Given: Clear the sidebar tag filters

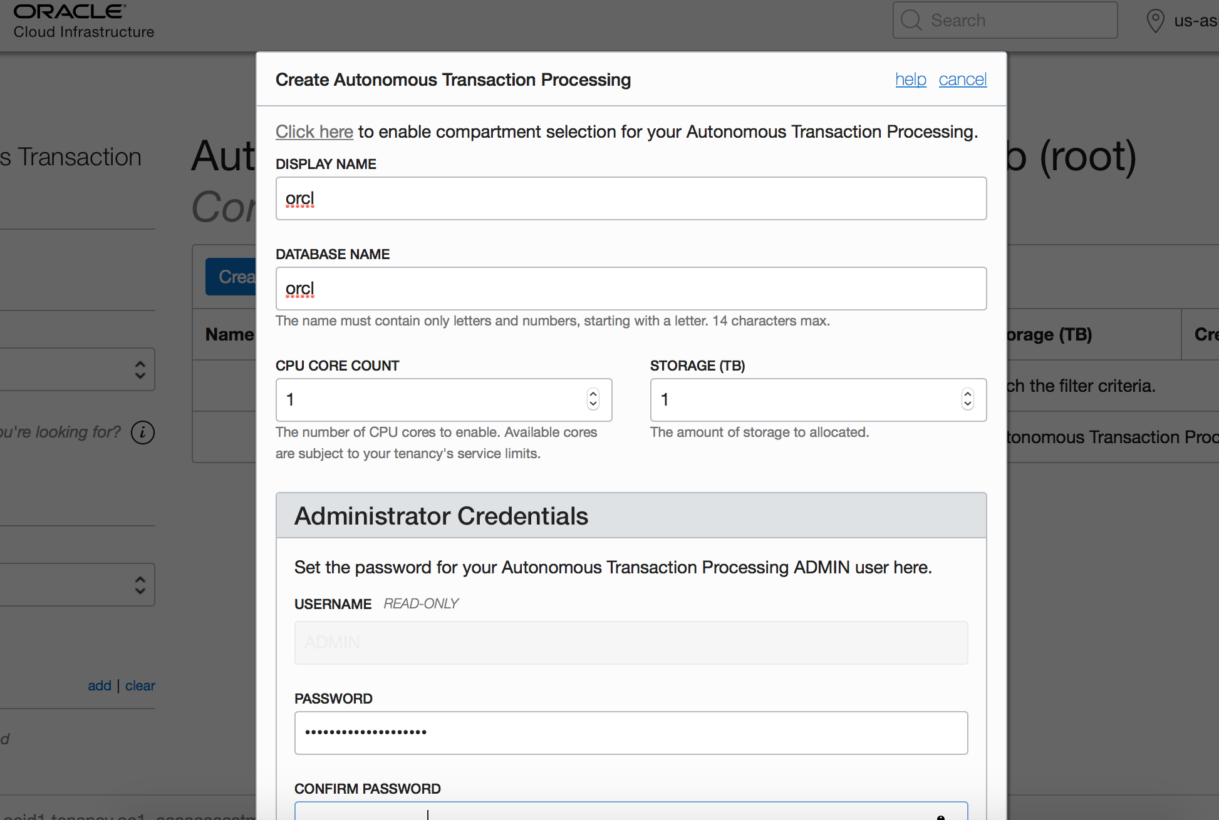Looking at the screenshot, I should click(140, 685).
